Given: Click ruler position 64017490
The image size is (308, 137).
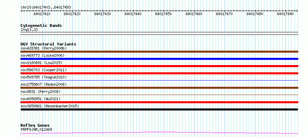Looking at the screenshot, I should 286,14.
